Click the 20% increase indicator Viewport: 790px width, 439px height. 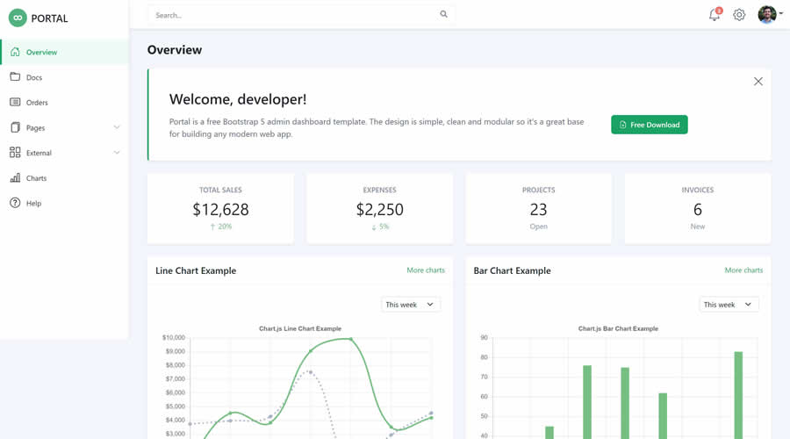pos(220,227)
